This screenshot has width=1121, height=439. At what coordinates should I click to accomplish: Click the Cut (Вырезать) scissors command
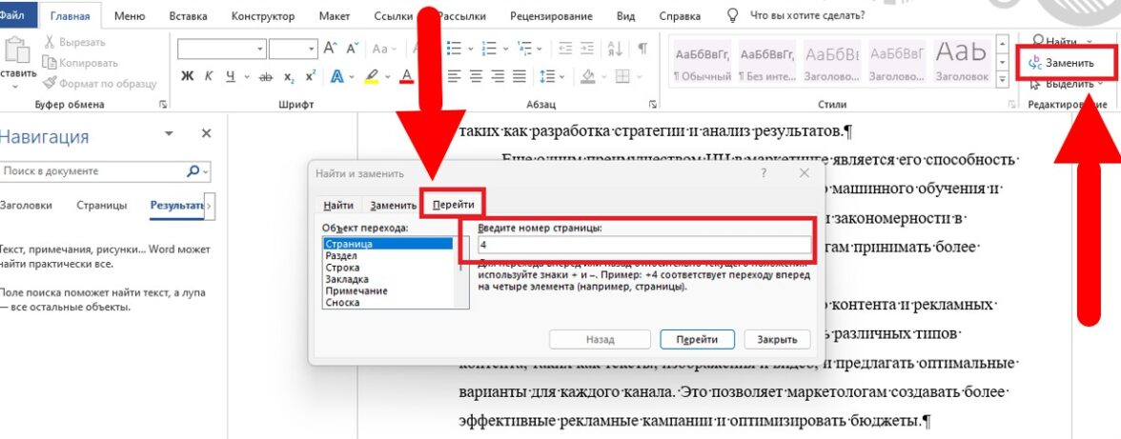pyautogui.click(x=73, y=42)
